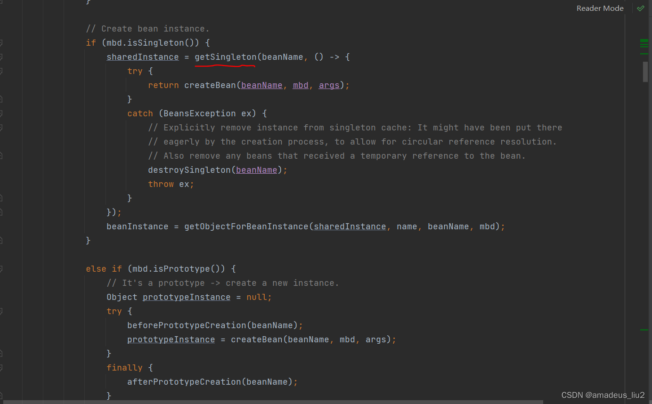Click the getObjectForBeanInstance method name

[x=246, y=226]
